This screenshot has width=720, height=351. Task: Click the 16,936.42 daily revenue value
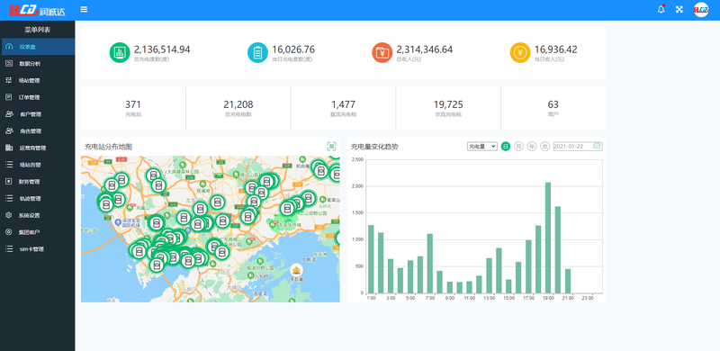click(x=556, y=49)
